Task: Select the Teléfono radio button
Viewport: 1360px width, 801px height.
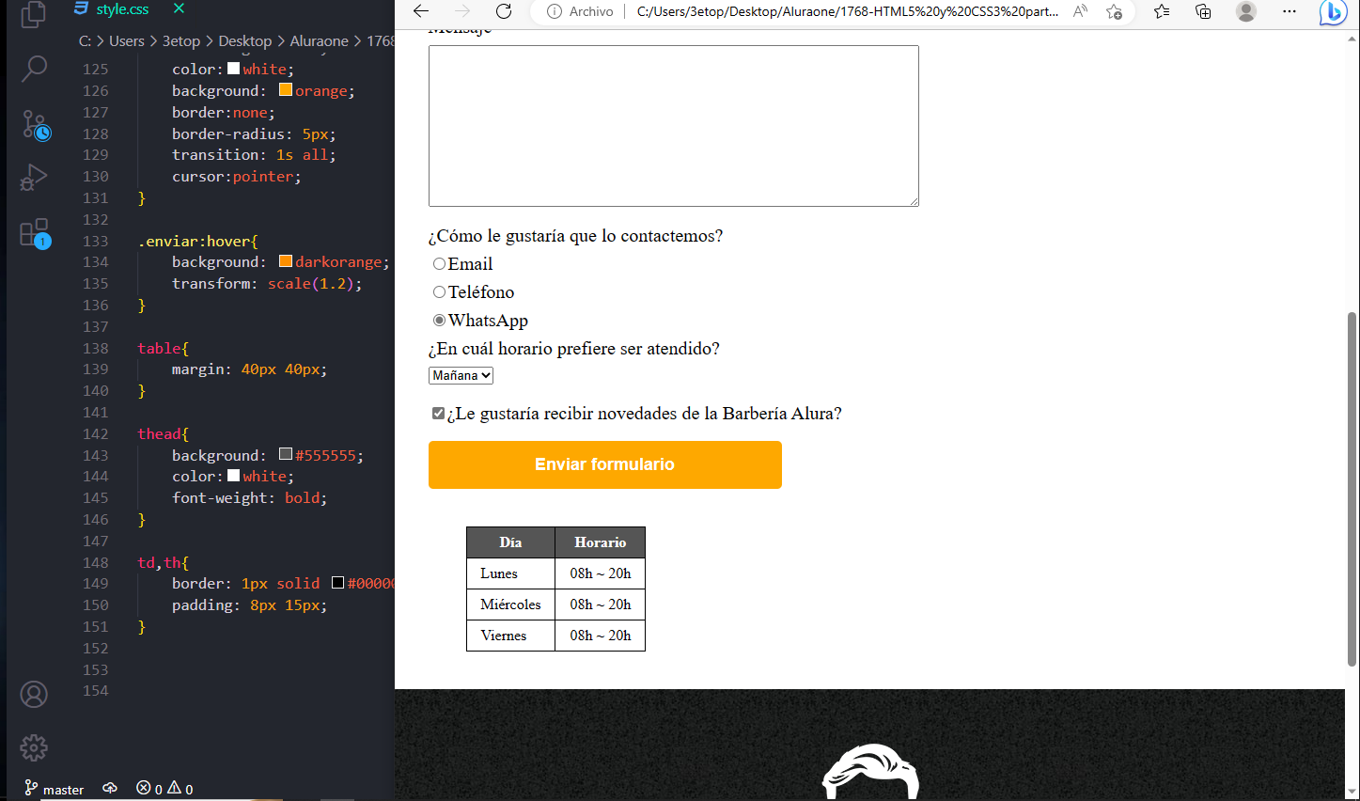Action: coord(439,292)
